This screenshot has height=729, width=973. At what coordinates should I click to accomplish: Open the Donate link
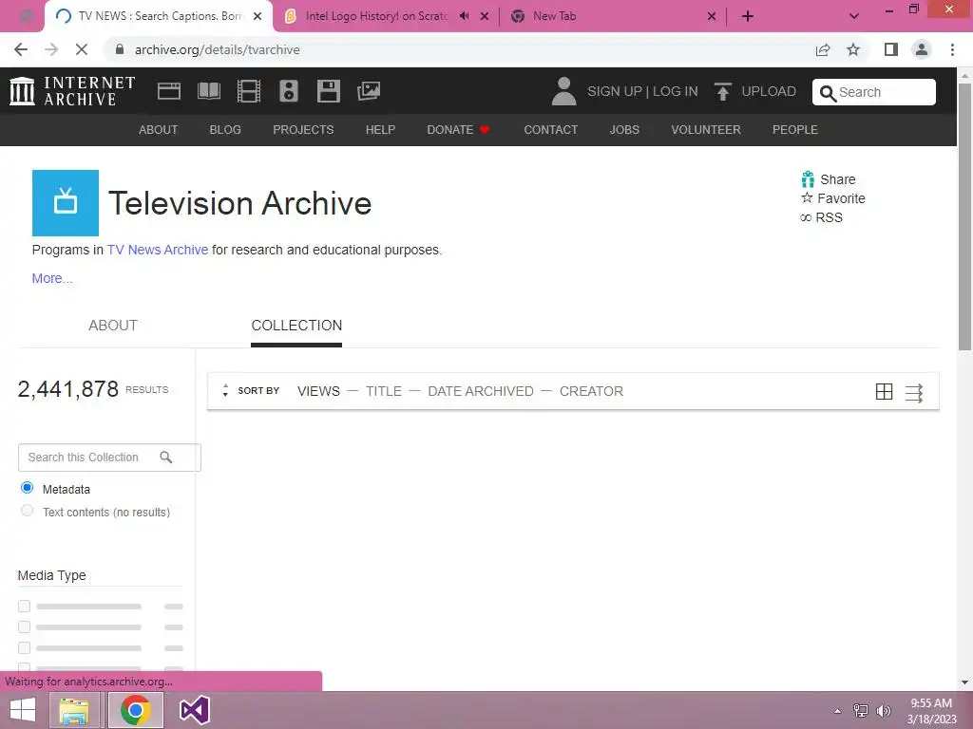tap(458, 129)
